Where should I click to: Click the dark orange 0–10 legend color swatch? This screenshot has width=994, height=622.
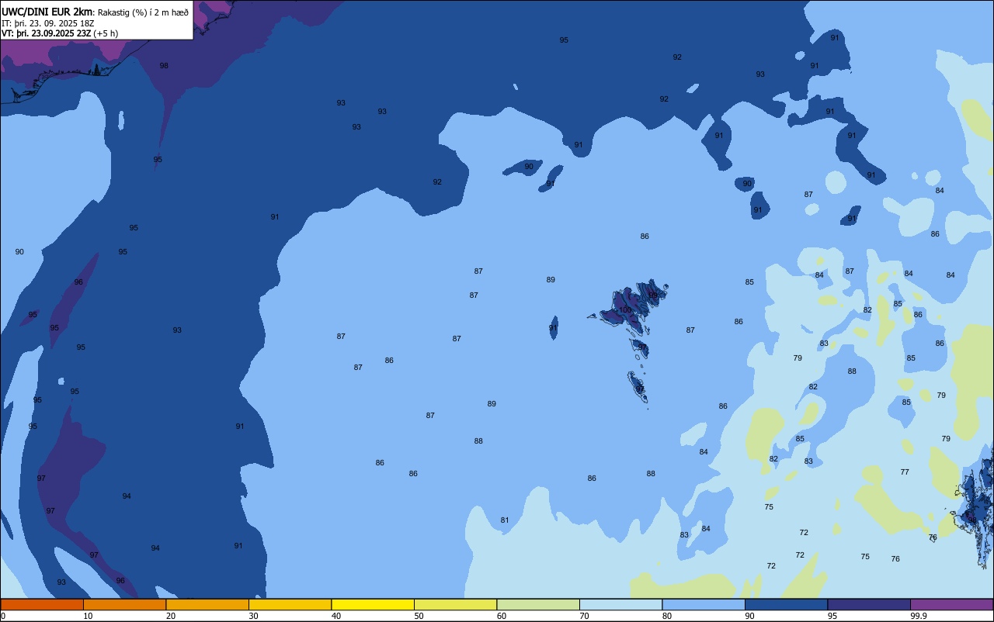(42, 604)
